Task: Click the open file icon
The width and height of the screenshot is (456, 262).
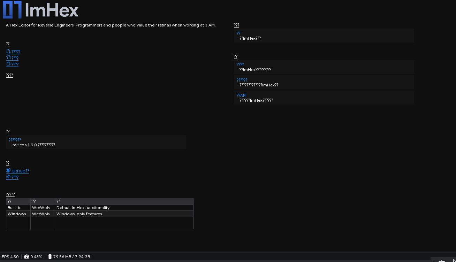Action: 8,57
